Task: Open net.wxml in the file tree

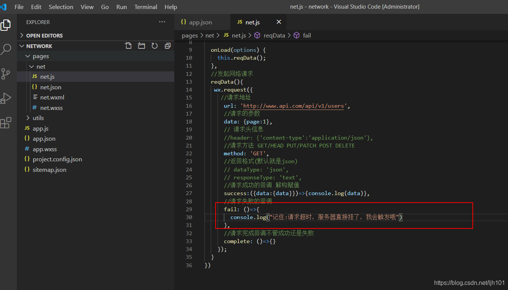Action: [96, 97]
